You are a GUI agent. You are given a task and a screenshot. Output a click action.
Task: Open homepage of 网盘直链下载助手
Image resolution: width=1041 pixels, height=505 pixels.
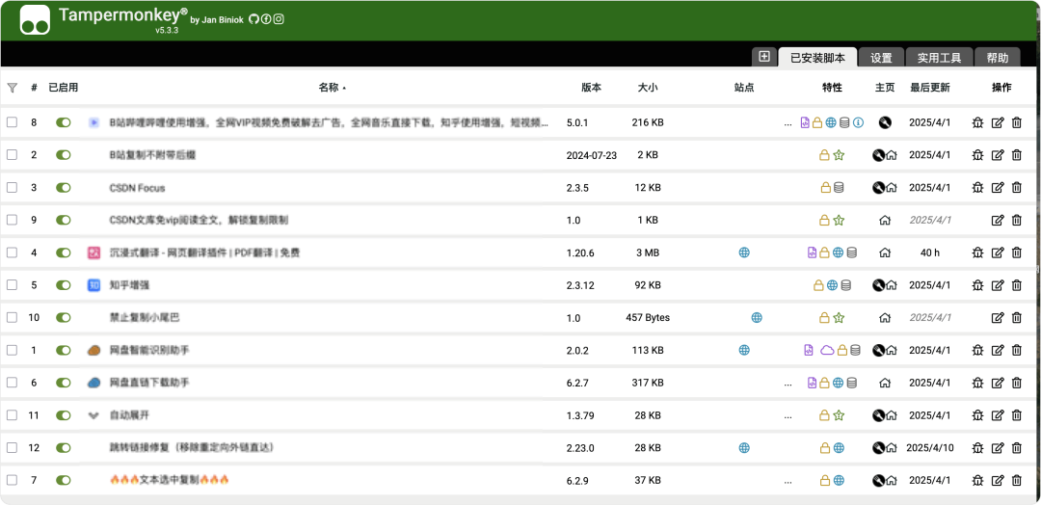point(884,383)
